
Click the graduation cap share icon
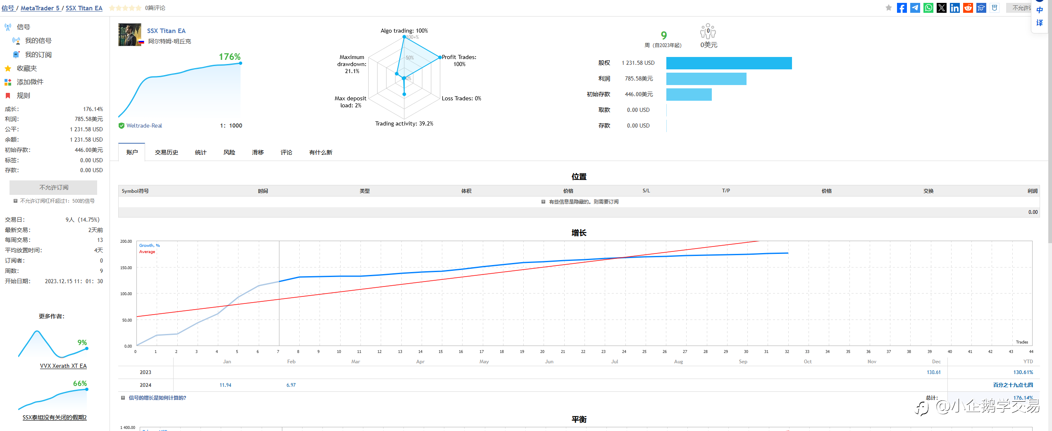click(x=981, y=8)
